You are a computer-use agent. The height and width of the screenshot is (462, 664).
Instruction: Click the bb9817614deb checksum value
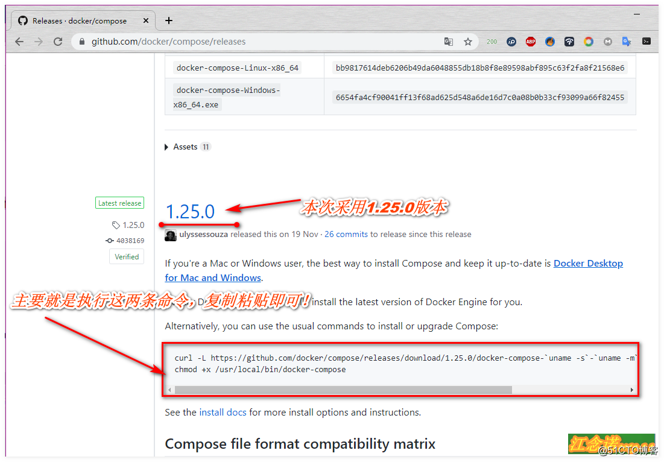pos(480,68)
